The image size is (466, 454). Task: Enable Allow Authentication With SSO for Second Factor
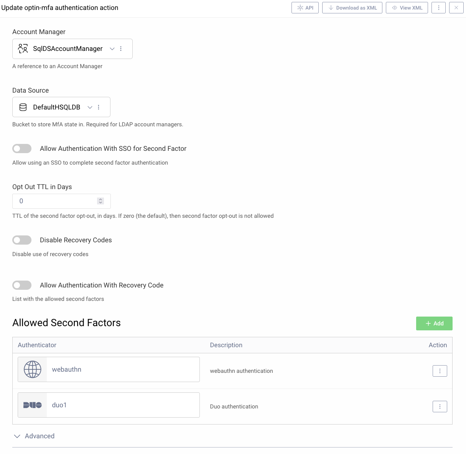pos(22,149)
